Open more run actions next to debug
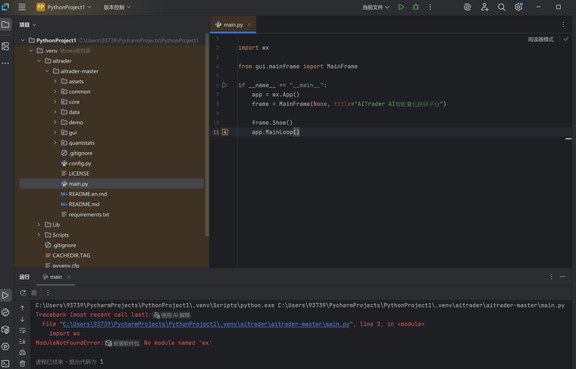 point(430,7)
